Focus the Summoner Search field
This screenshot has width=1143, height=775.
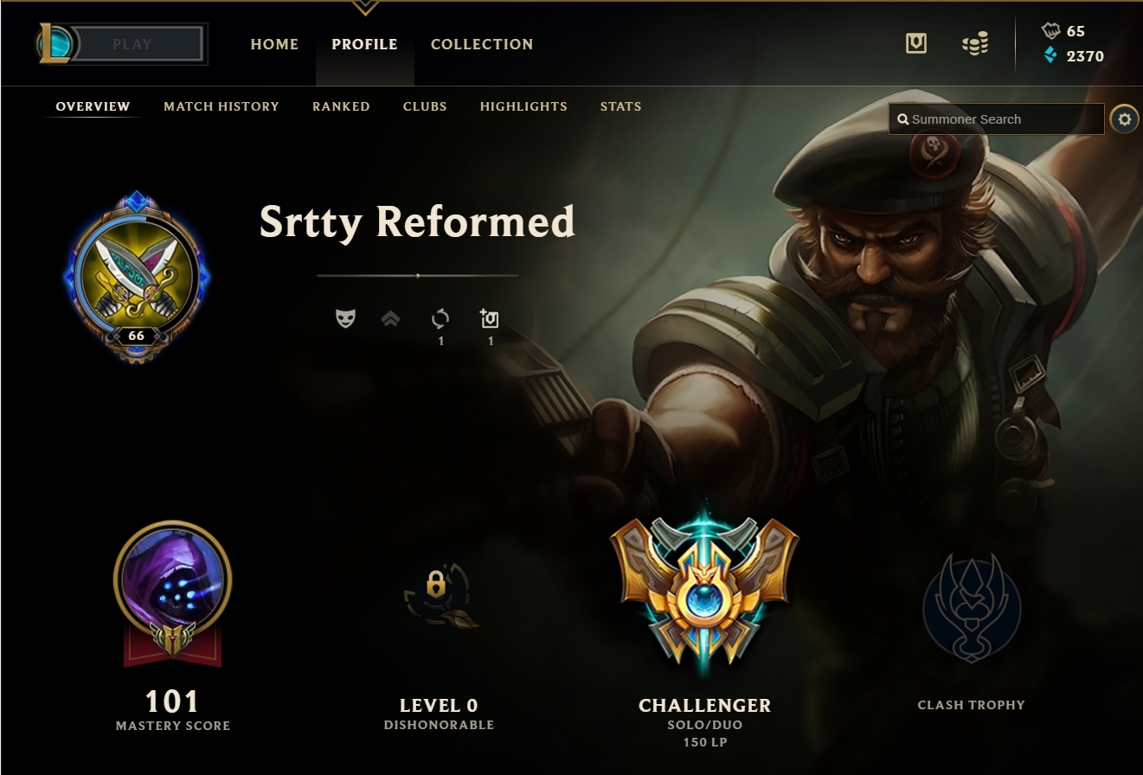coord(997,119)
